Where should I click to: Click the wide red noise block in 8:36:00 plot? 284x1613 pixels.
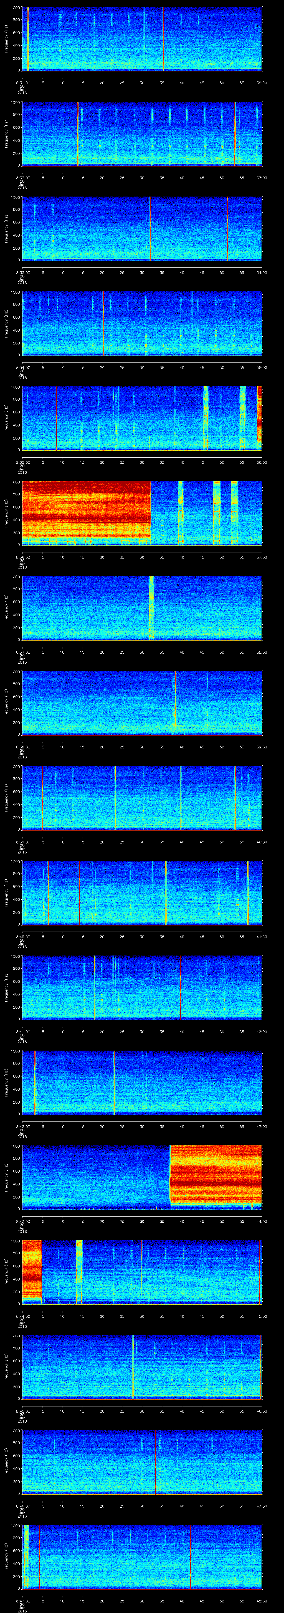[x=86, y=512]
